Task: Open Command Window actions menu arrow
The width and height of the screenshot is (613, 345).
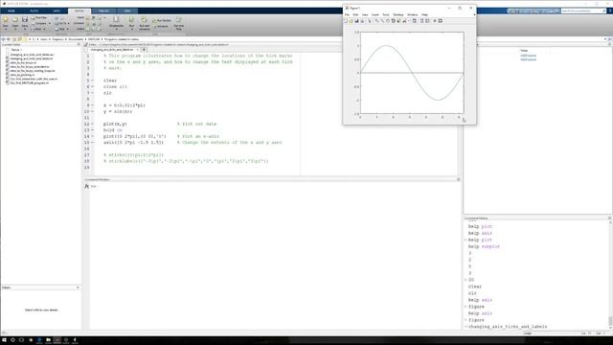Action: click(x=459, y=179)
